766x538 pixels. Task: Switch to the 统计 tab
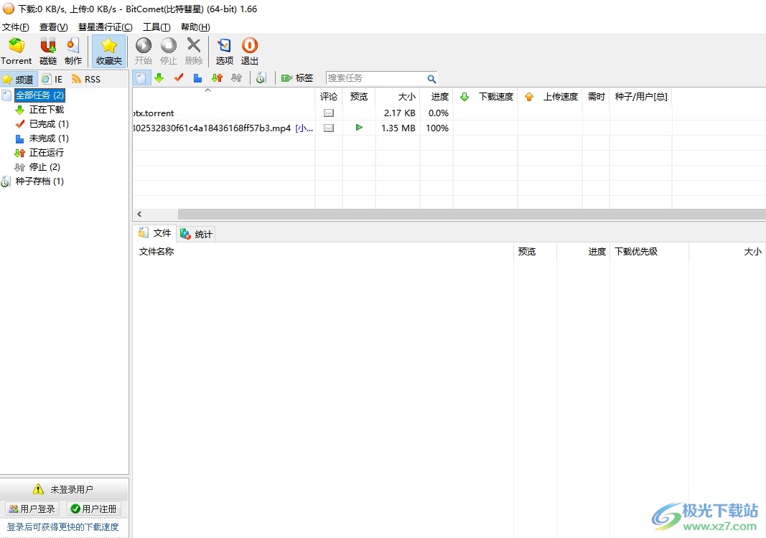(196, 235)
